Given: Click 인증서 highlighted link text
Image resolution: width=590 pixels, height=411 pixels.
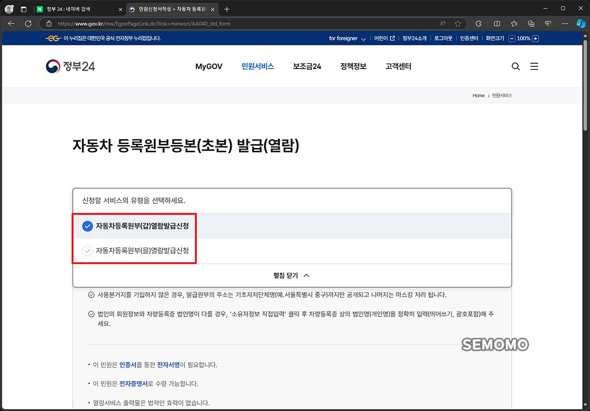Looking at the screenshot, I should pyautogui.click(x=127, y=365).
